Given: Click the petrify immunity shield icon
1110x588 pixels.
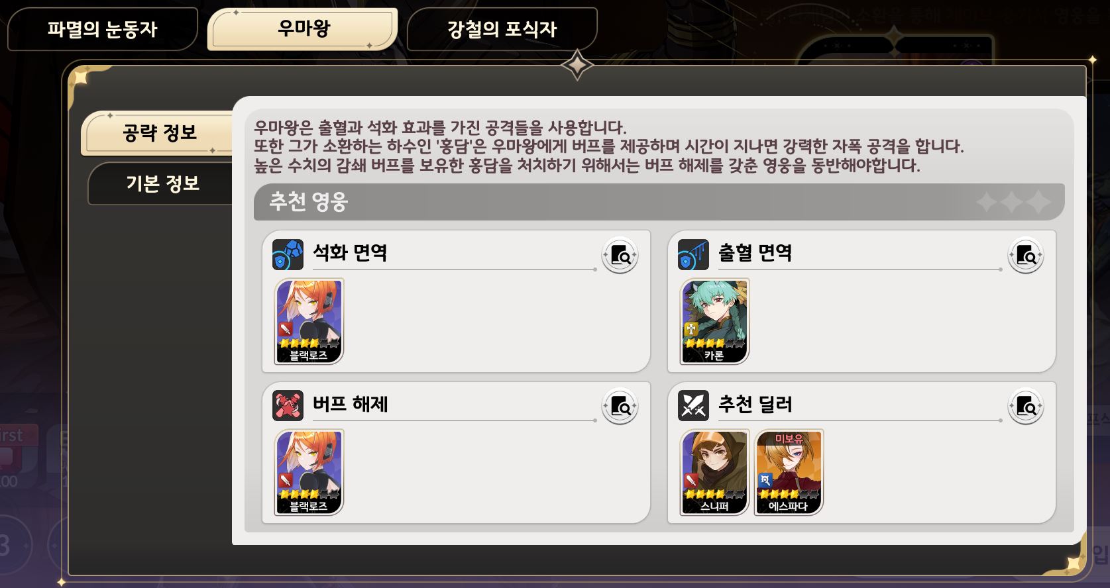Looking at the screenshot, I should [x=288, y=254].
